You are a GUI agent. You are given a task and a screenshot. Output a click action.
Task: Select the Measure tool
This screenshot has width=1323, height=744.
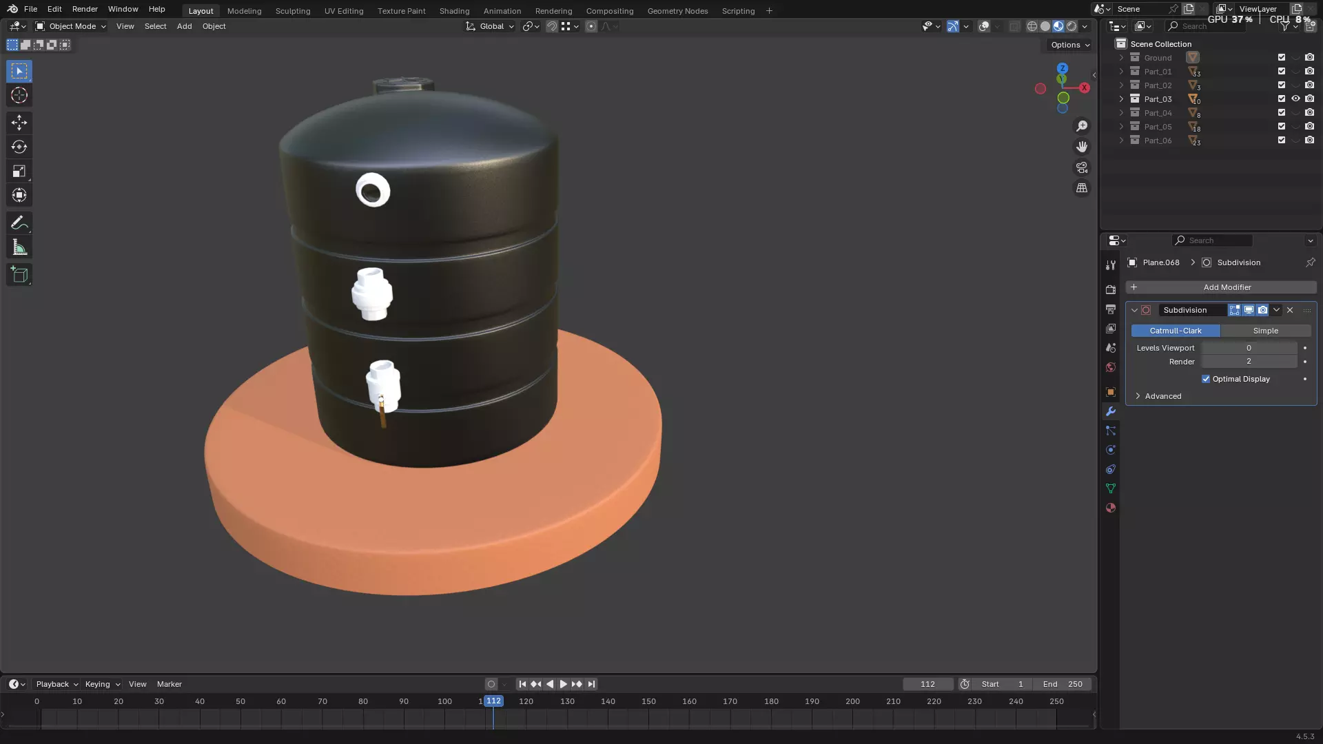click(x=19, y=248)
